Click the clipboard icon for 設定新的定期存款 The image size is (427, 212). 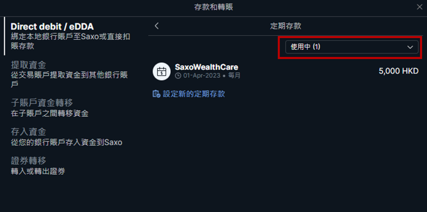pos(156,94)
